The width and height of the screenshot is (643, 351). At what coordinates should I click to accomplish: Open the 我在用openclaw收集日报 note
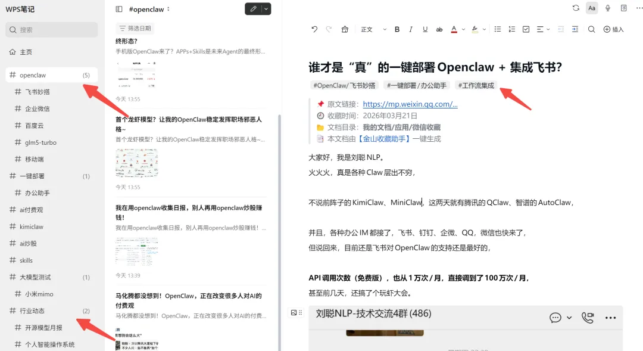pos(191,241)
